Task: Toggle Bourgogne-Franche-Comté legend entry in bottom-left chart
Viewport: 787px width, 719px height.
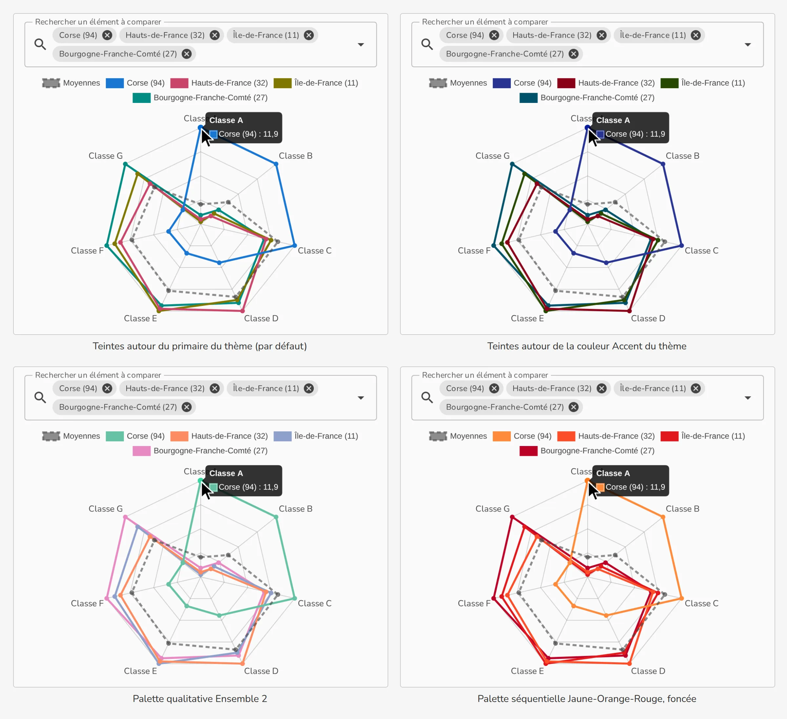Action: pyautogui.click(x=200, y=451)
